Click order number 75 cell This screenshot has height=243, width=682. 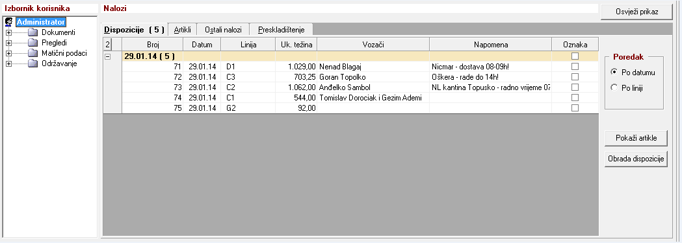click(152, 108)
